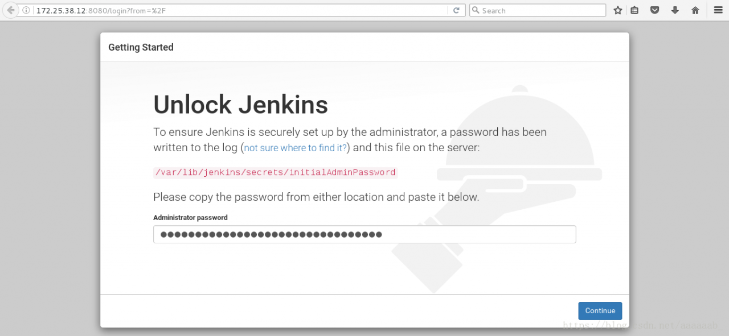The width and height of the screenshot is (729, 336).
Task: Bookmark this page with the star icon
Action: coord(618,10)
